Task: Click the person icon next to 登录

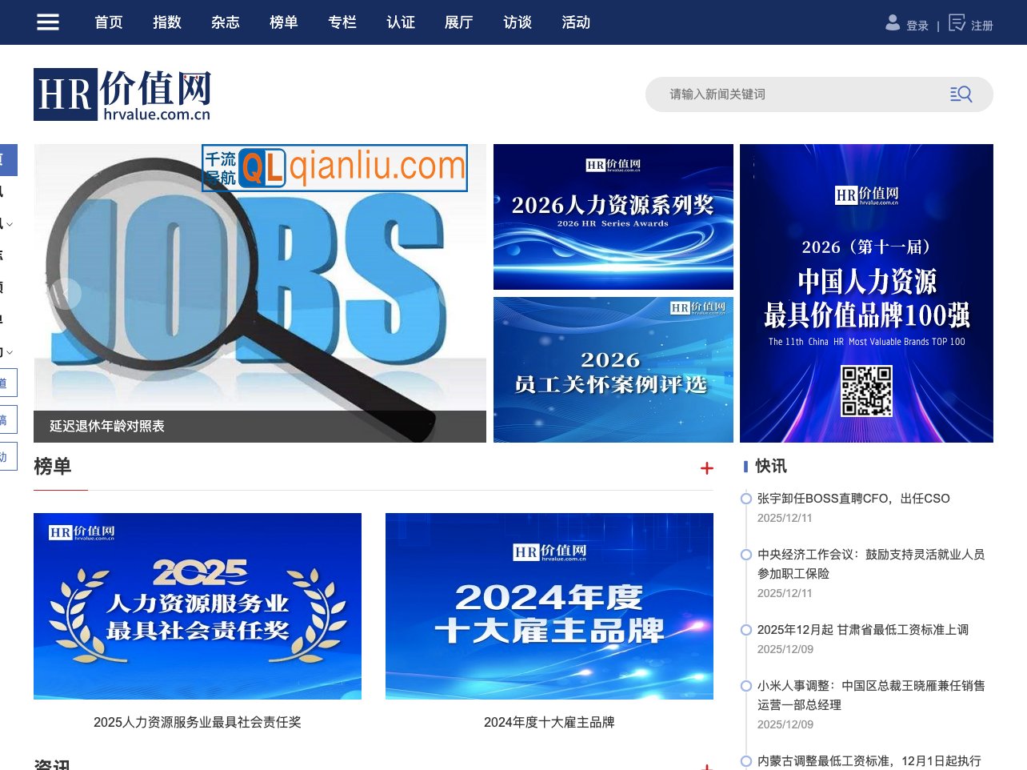Action: pos(892,23)
